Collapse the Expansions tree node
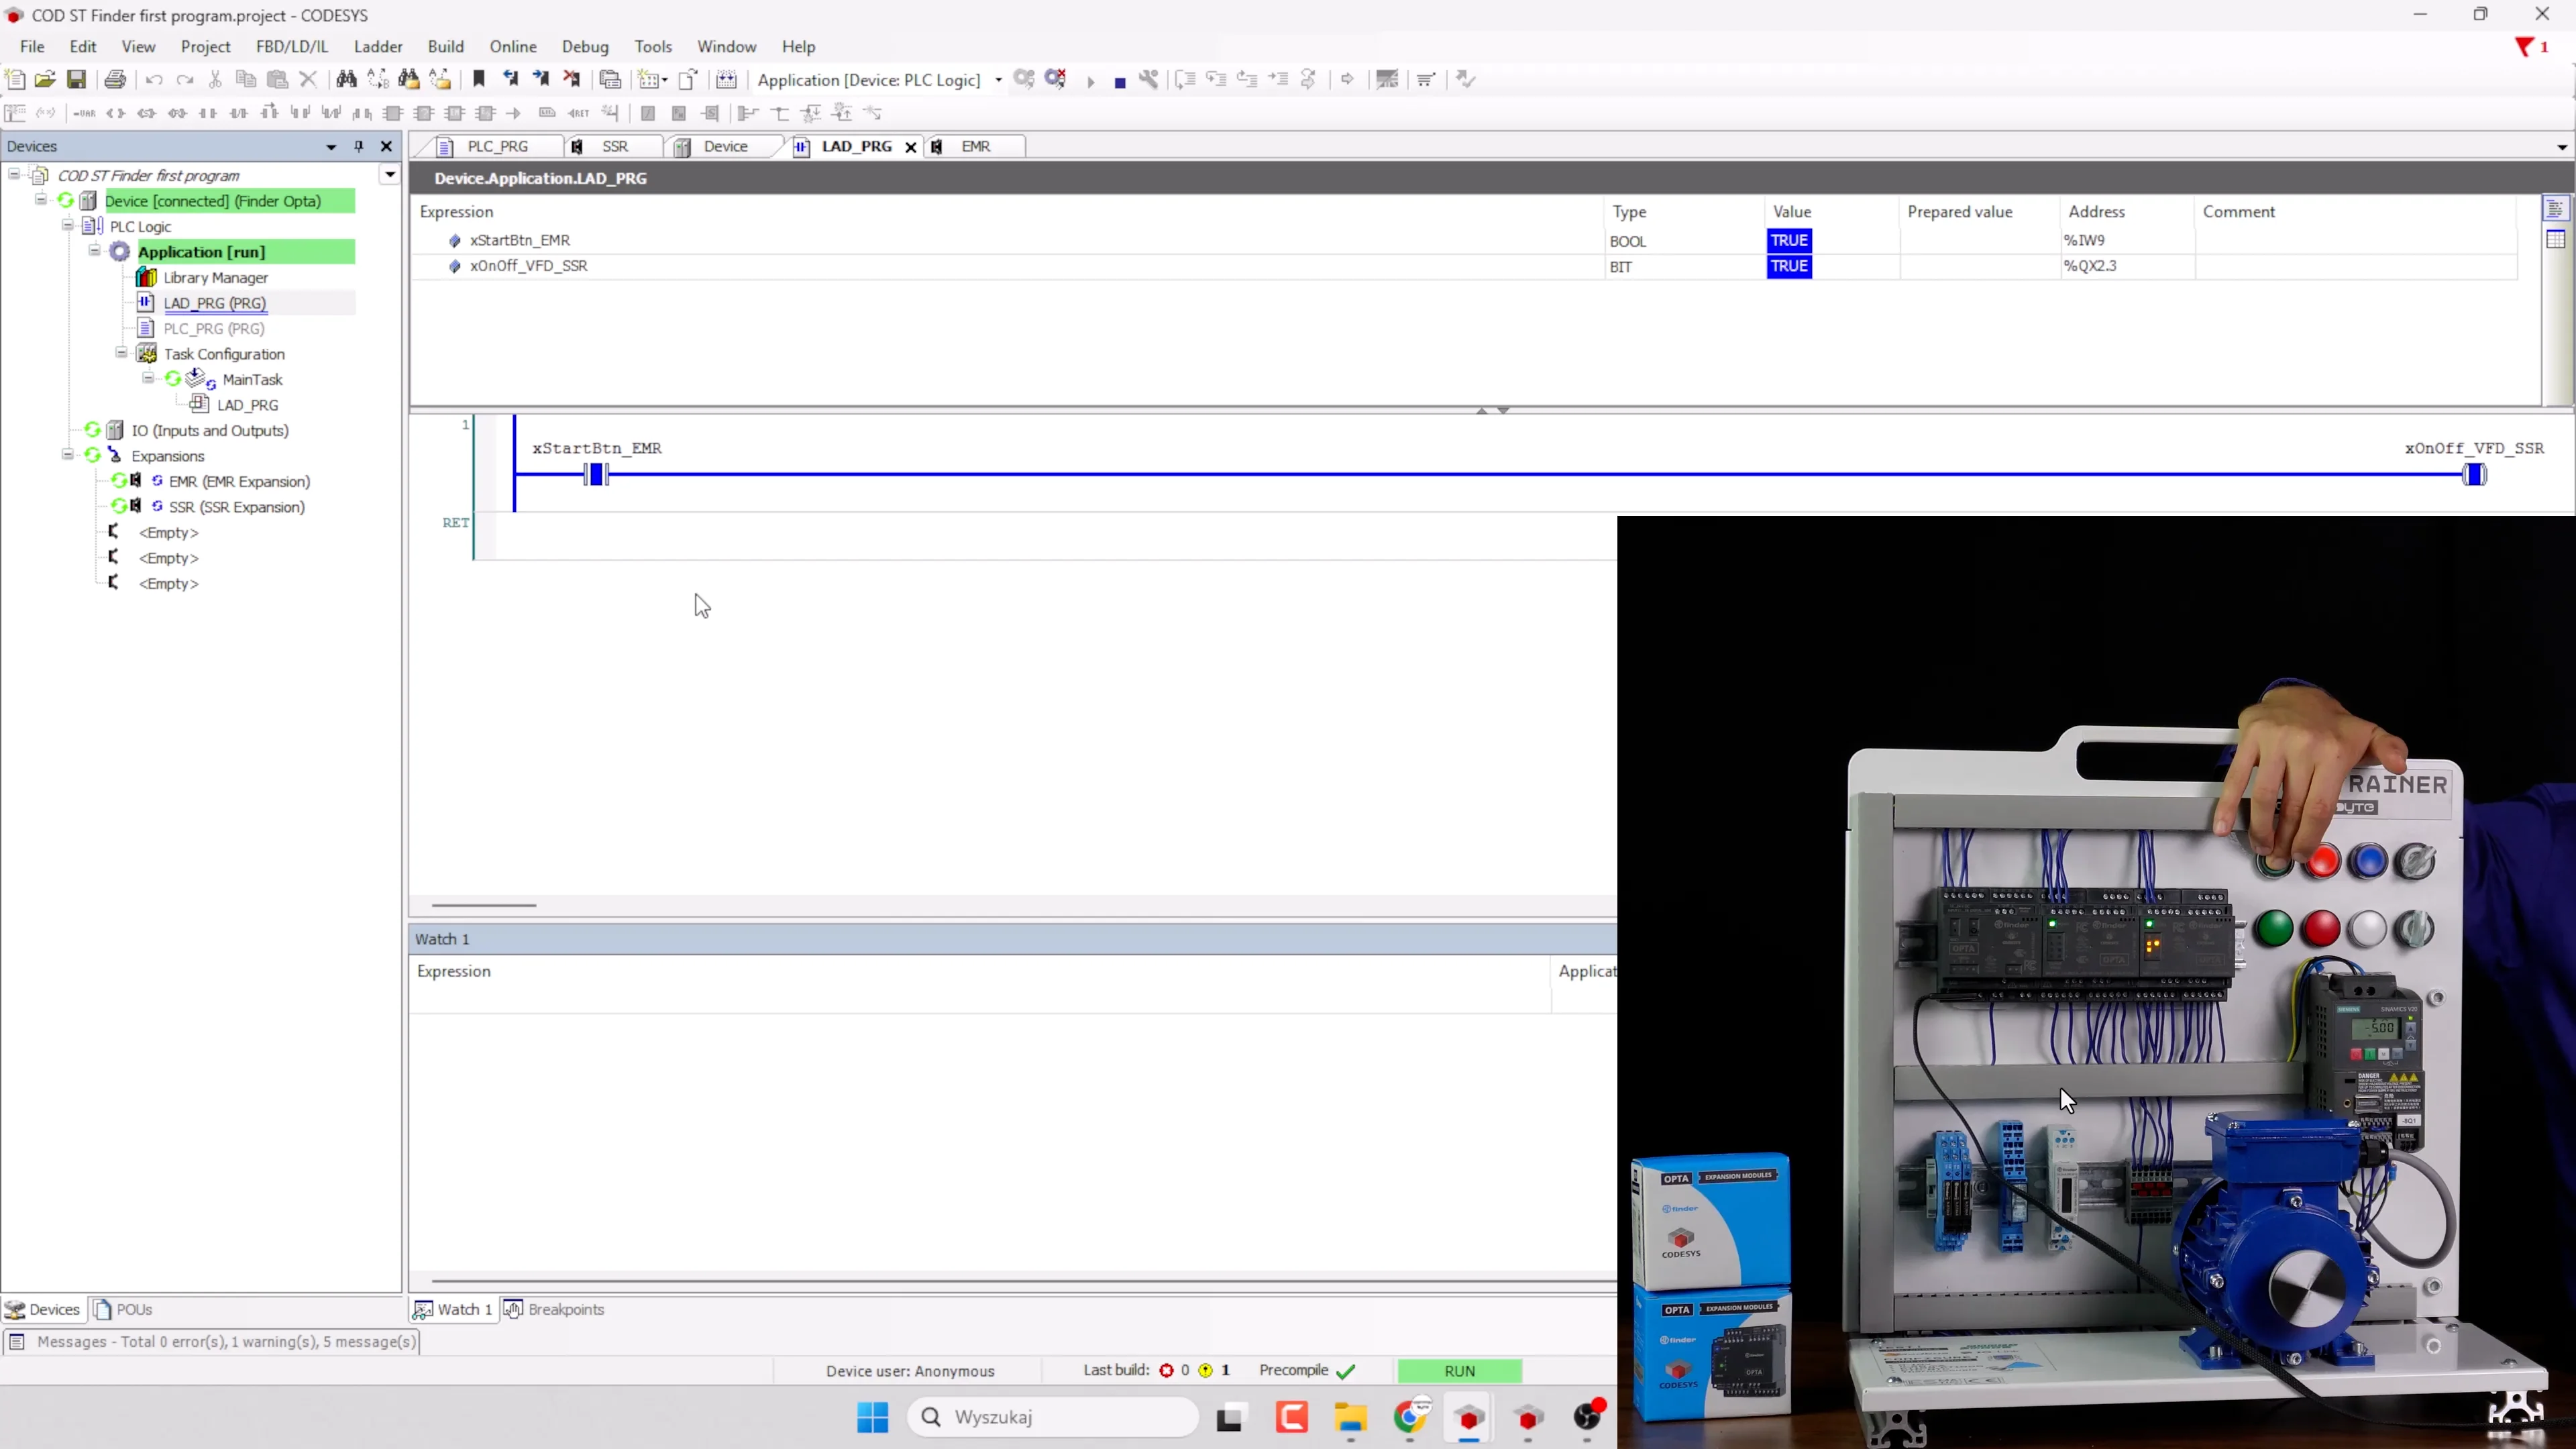Screen dimensions: 2576x1449 67,455
